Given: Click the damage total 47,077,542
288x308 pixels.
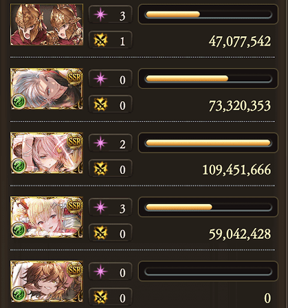Looking at the screenshot, I should point(240,42).
